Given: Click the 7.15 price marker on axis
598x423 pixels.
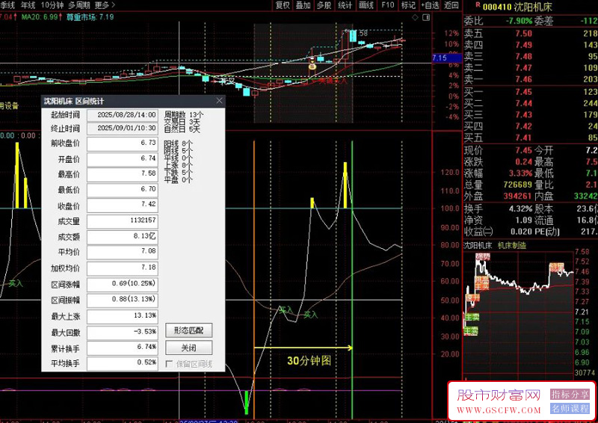Looking at the screenshot, I should (x=446, y=58).
